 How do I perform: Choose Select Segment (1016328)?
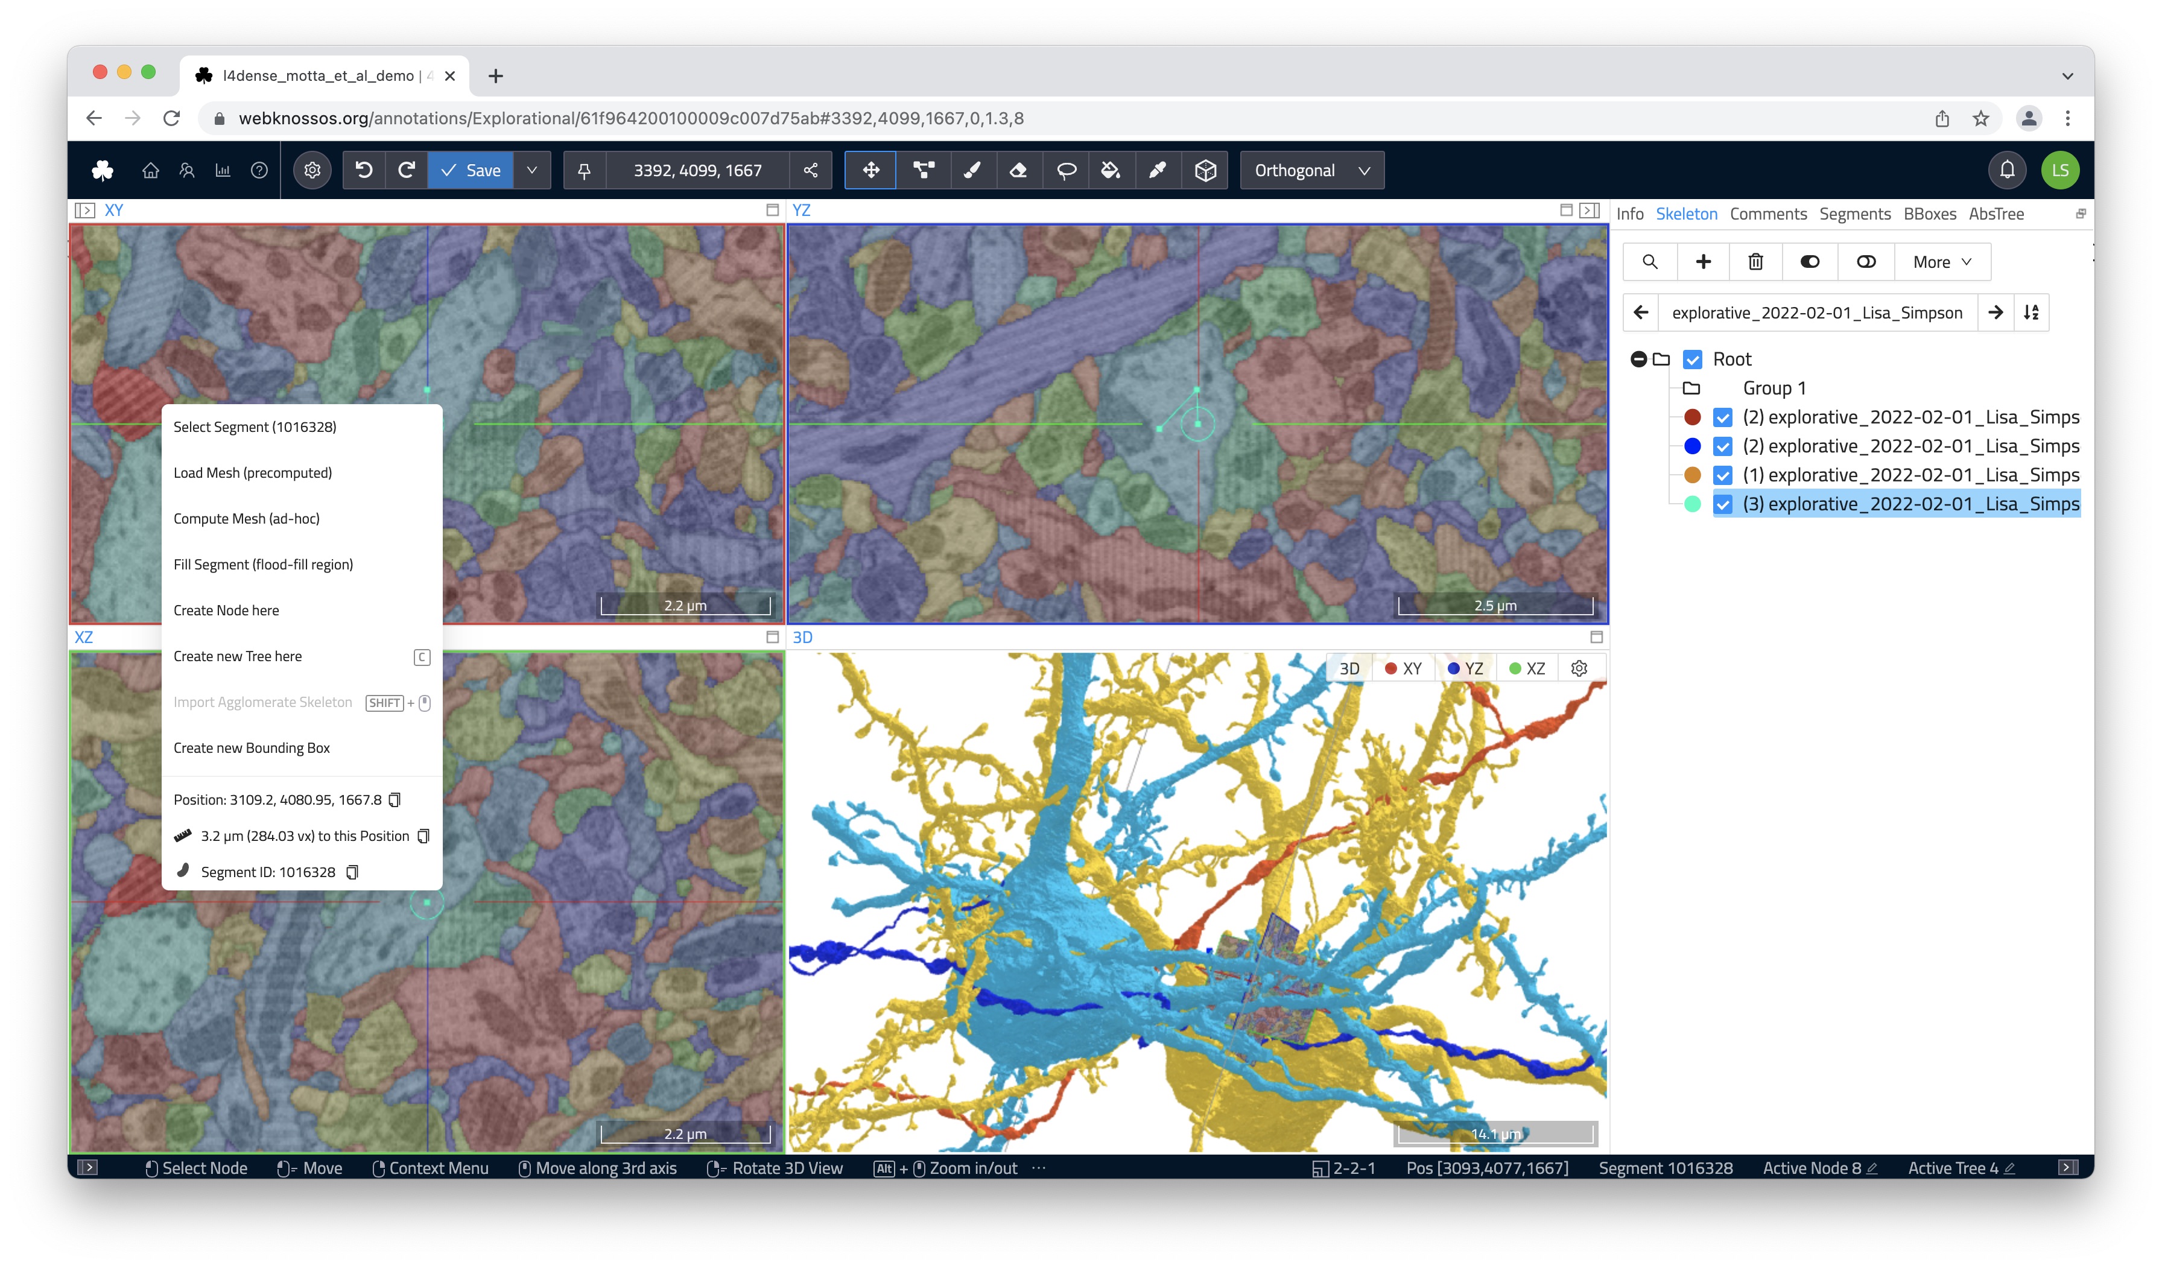pyautogui.click(x=302, y=427)
